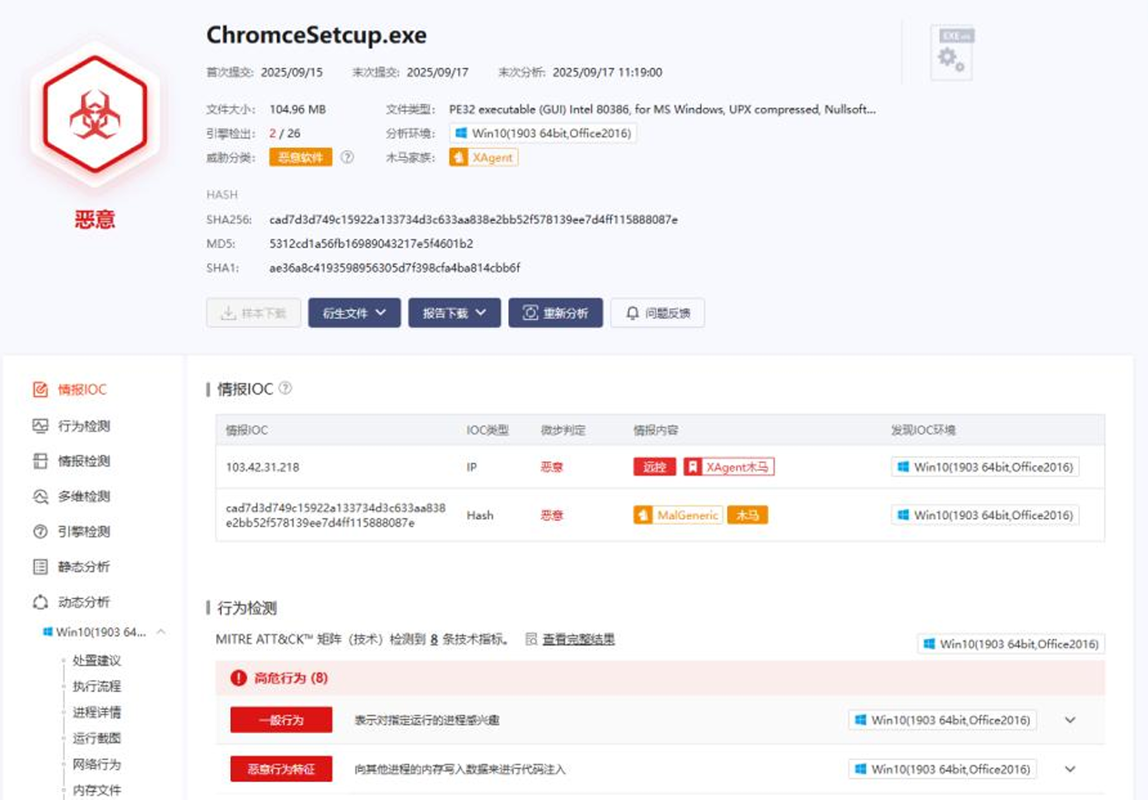Click the EXE file type icon
The width and height of the screenshot is (1148, 800).
pos(952,52)
